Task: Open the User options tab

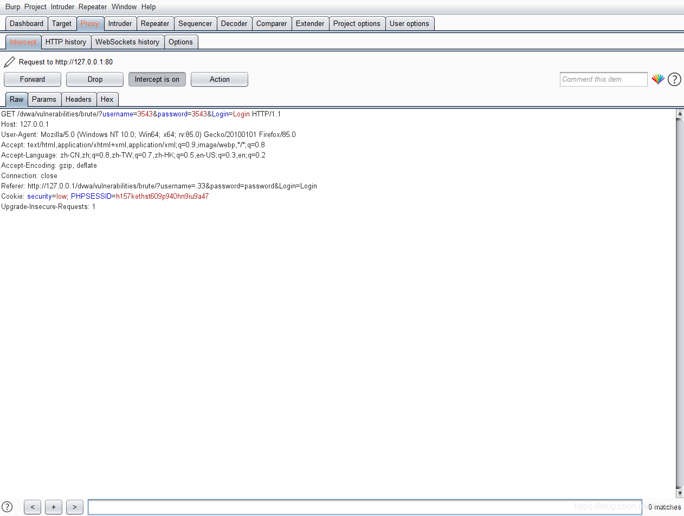Action: pos(409,24)
